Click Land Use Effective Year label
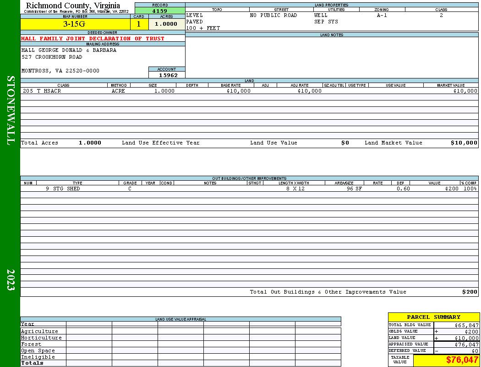 (x=161, y=143)
